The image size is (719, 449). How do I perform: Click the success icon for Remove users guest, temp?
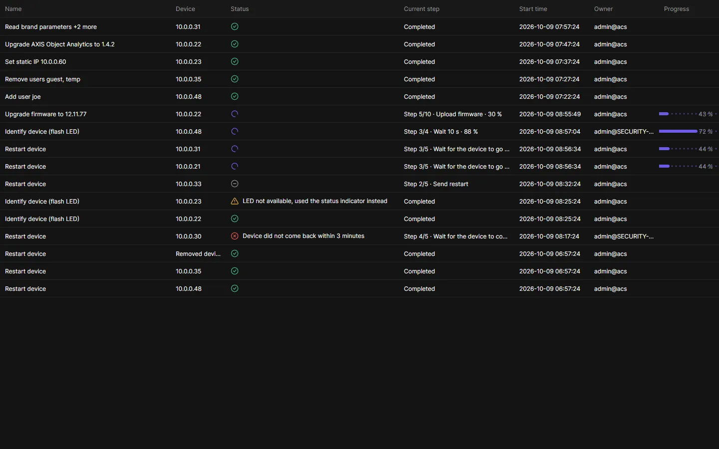click(x=235, y=79)
